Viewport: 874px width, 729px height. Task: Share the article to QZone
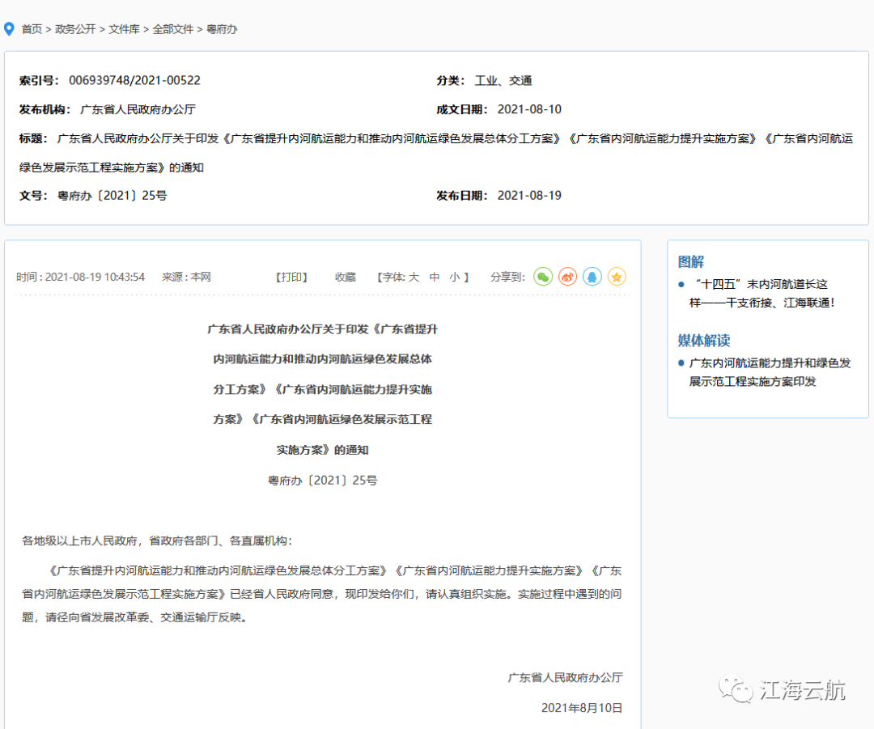(x=616, y=277)
